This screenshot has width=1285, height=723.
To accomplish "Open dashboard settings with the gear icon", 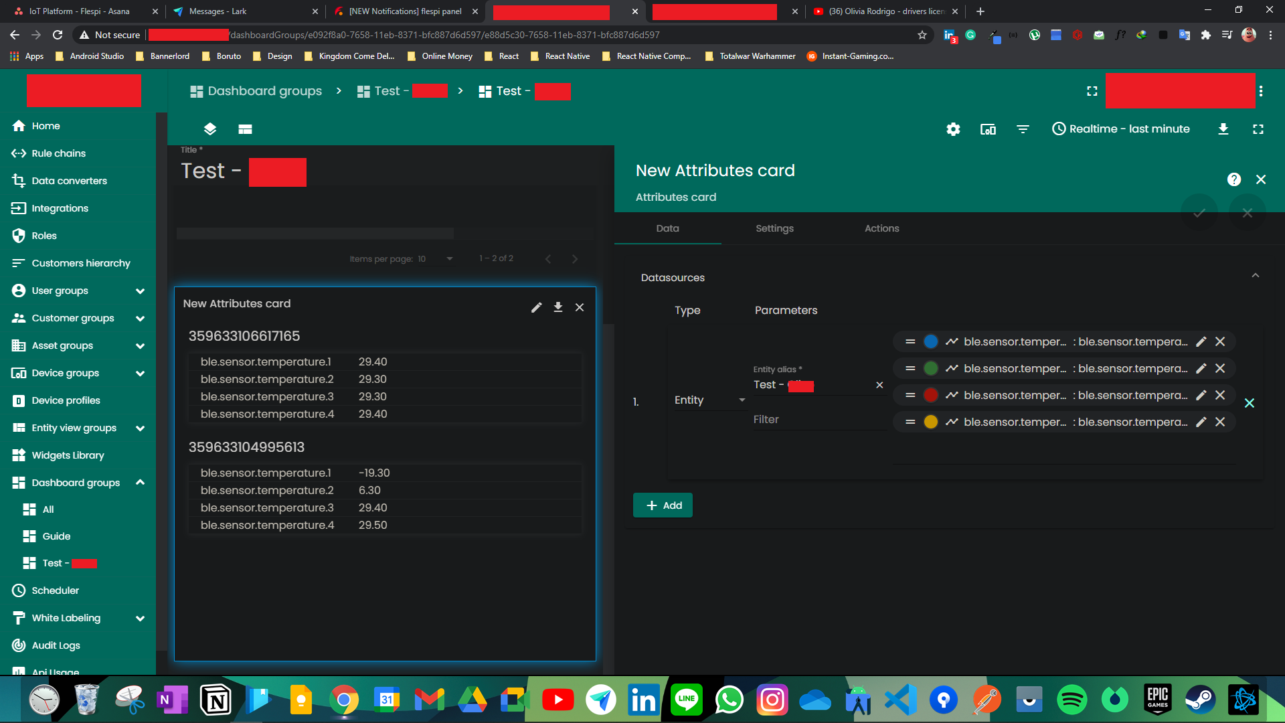I will 953,129.
